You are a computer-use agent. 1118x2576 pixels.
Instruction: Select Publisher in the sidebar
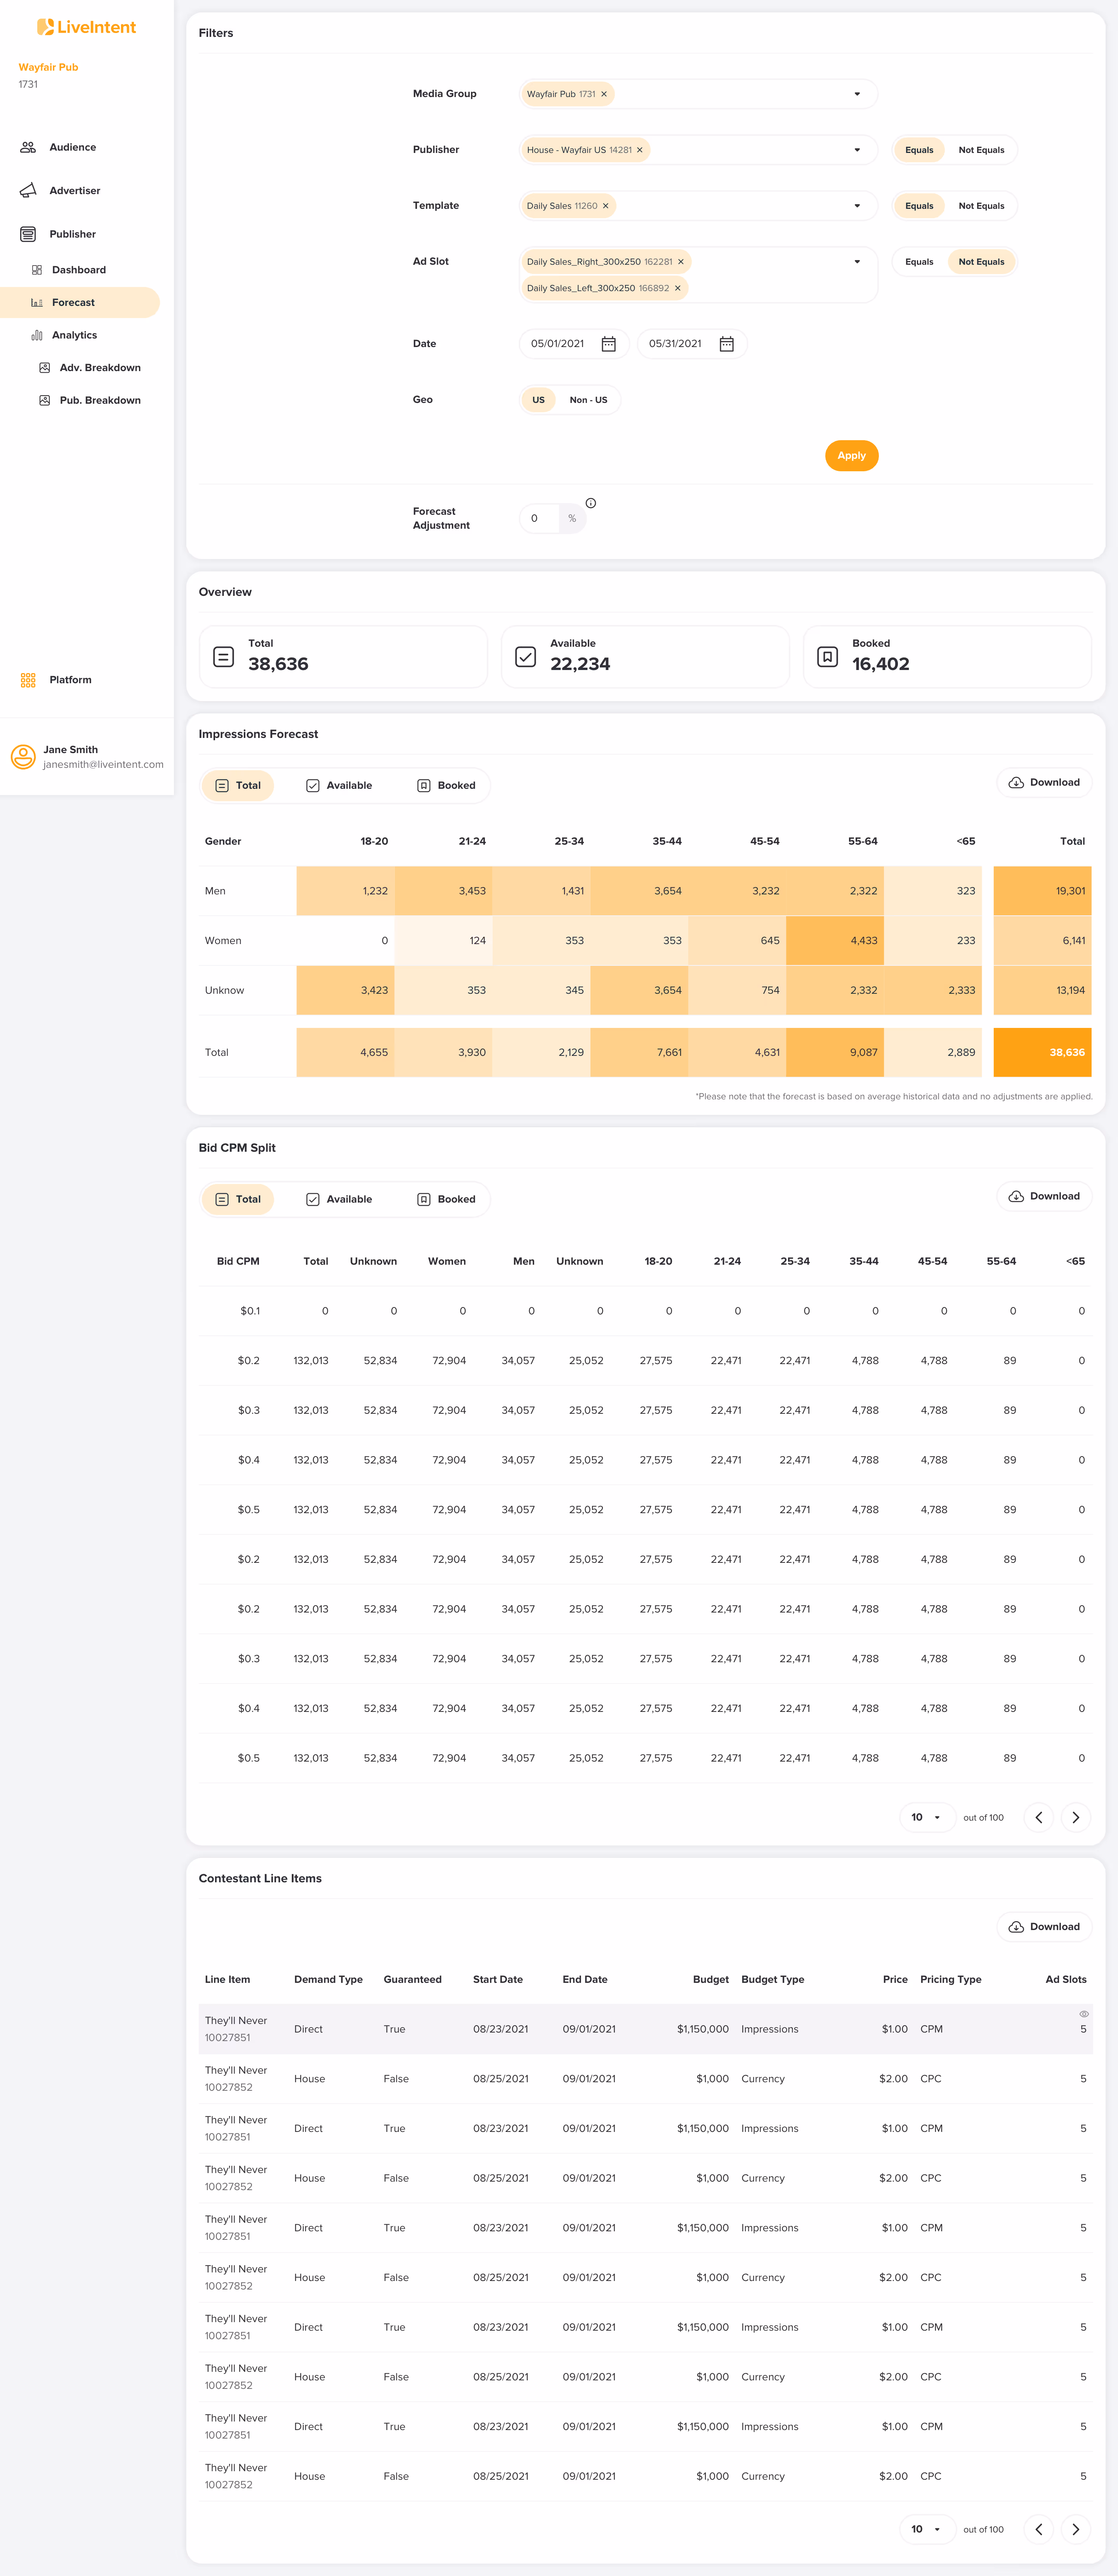click(x=73, y=234)
